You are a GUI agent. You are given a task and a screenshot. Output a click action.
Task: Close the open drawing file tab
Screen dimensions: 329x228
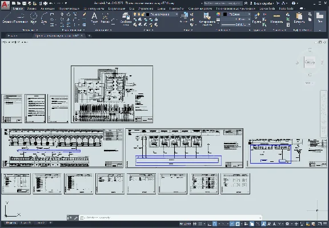click(x=82, y=36)
